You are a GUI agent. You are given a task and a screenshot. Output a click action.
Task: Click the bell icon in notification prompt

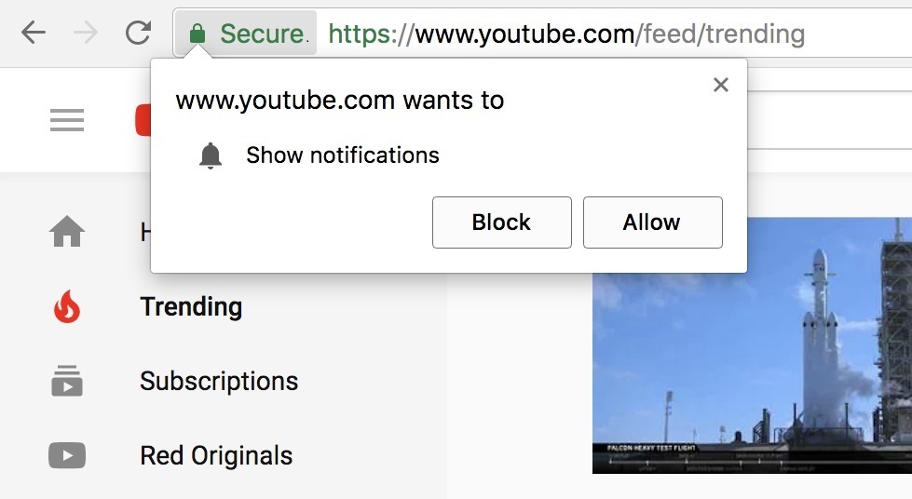click(211, 155)
